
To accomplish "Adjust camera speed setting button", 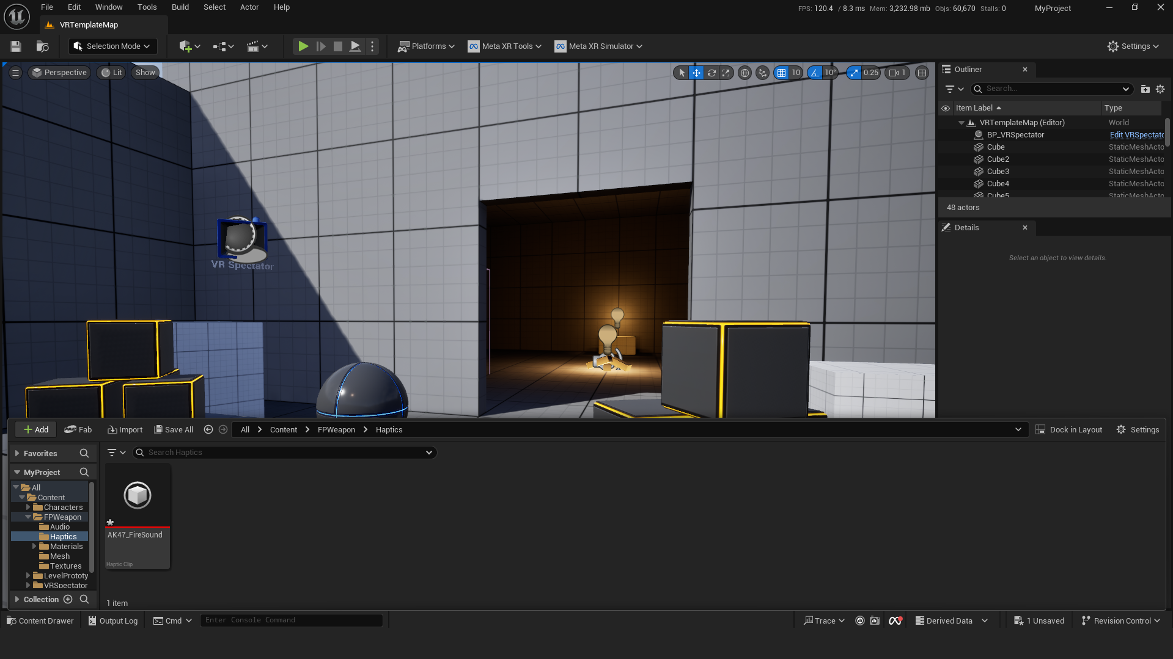I will 897,73.
